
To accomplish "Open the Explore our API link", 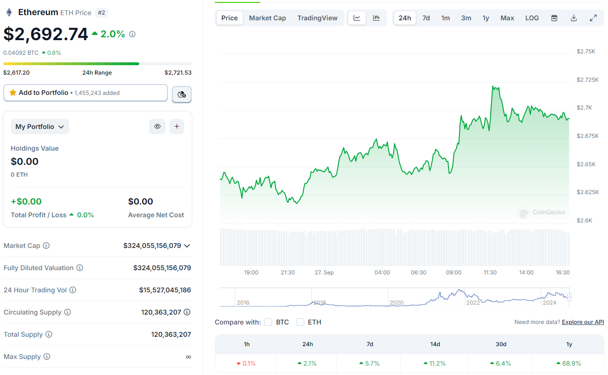I will pos(583,322).
